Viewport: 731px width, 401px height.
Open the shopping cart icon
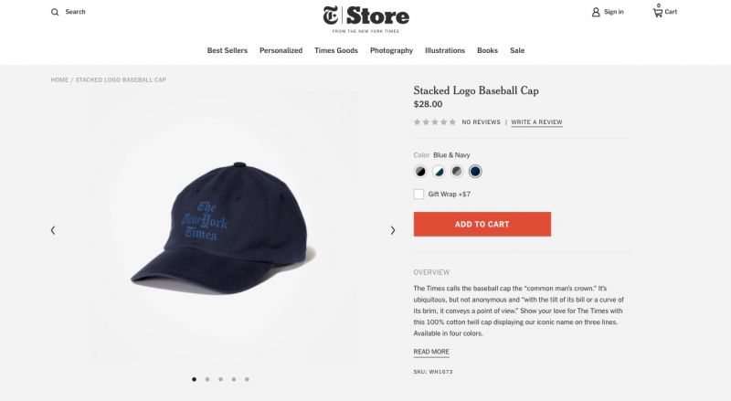click(x=657, y=12)
